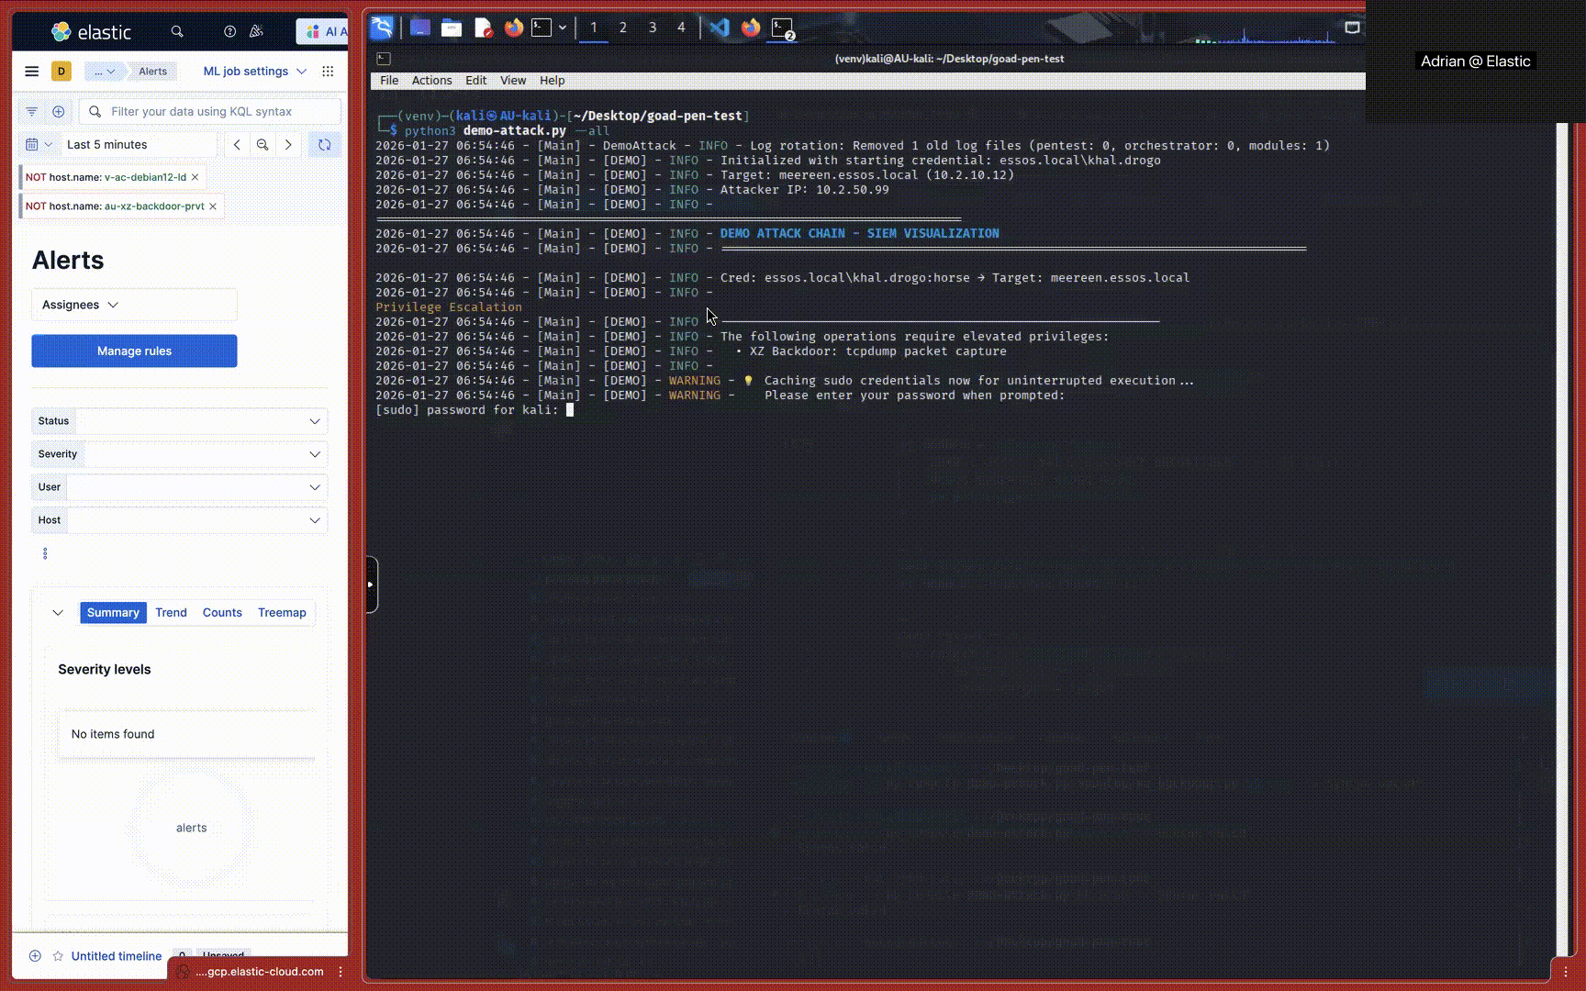Switch to the running Firefox window
Screen dimensions: 1586x991
[x=751, y=28]
